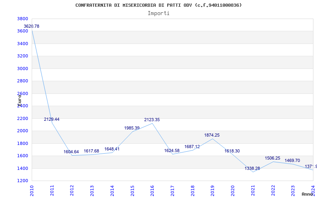Click the chart title CONFRATERNITA DI MISERICORDIA DI PATTI ODV
The width and height of the screenshot is (317, 198).
158,5
